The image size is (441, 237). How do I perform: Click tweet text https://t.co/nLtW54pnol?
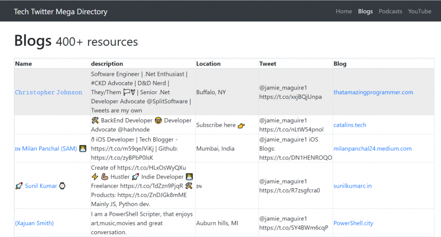pos(291,129)
